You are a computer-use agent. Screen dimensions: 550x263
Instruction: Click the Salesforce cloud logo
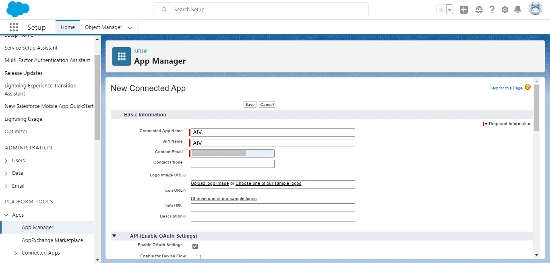[x=18, y=9]
